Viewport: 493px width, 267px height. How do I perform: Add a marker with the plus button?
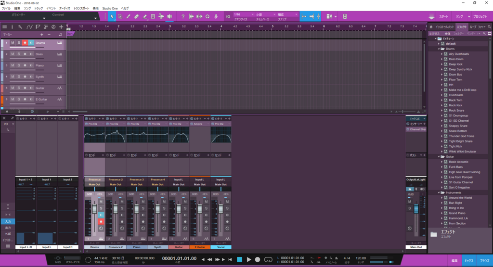(x=42, y=35)
